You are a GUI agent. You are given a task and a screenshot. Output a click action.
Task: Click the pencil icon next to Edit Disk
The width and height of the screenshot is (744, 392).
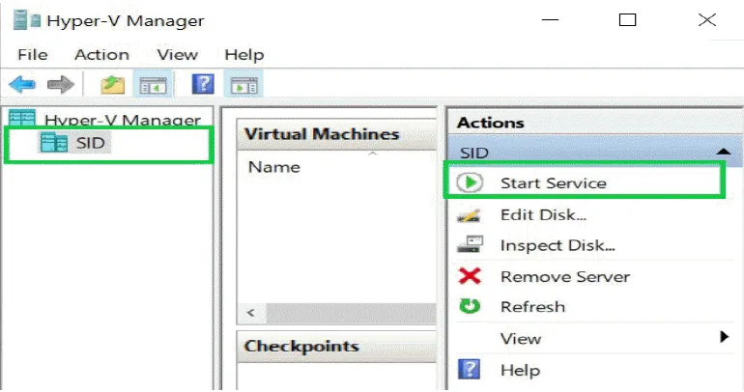[x=469, y=215]
